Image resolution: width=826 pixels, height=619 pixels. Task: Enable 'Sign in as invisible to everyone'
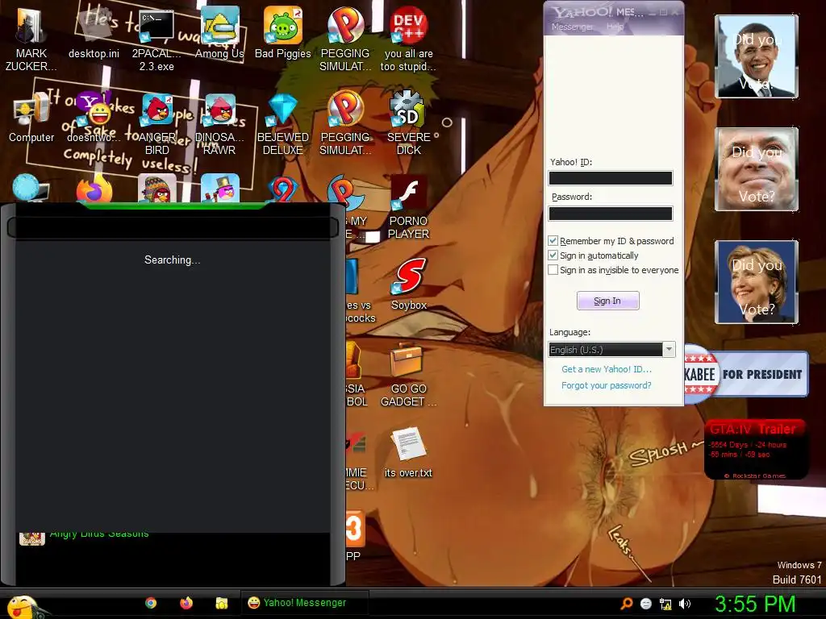[553, 270]
